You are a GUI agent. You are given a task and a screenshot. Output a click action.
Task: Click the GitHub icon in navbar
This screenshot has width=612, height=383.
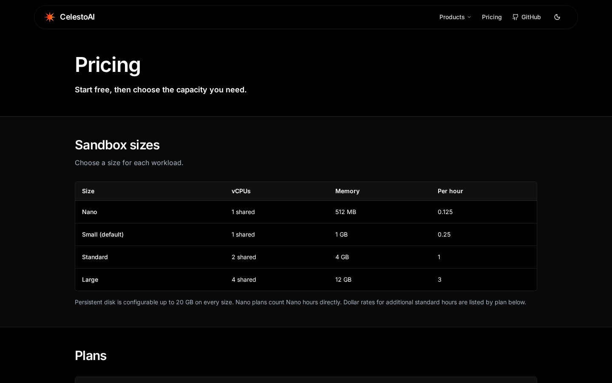[x=515, y=17]
